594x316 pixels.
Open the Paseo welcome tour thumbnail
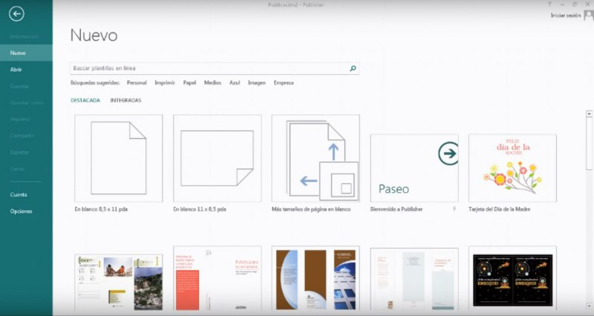tap(414, 168)
